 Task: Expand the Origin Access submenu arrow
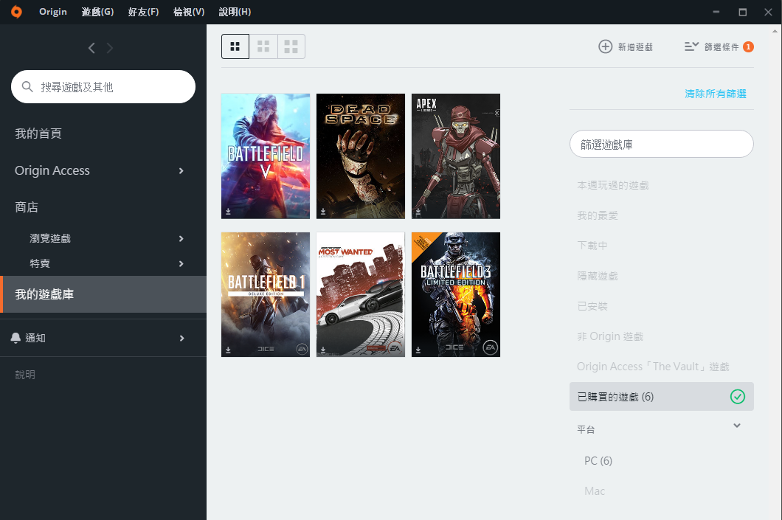tap(181, 170)
